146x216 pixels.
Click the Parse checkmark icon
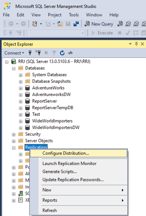tap(128, 33)
